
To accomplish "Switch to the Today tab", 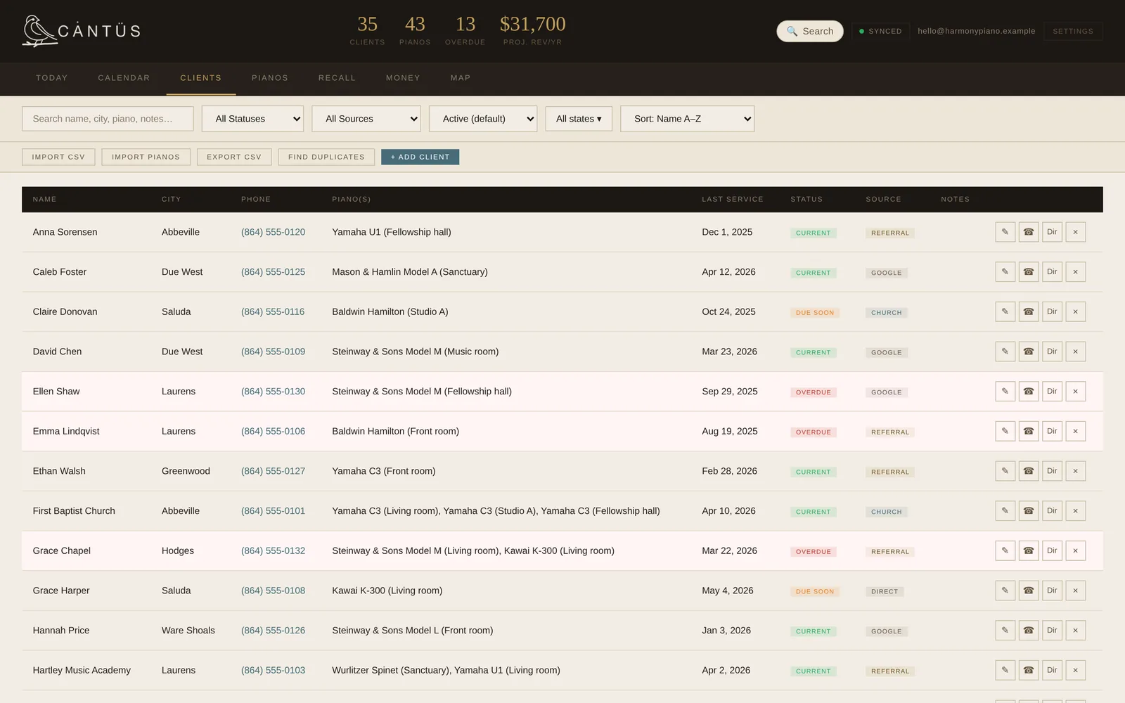I will (52, 78).
